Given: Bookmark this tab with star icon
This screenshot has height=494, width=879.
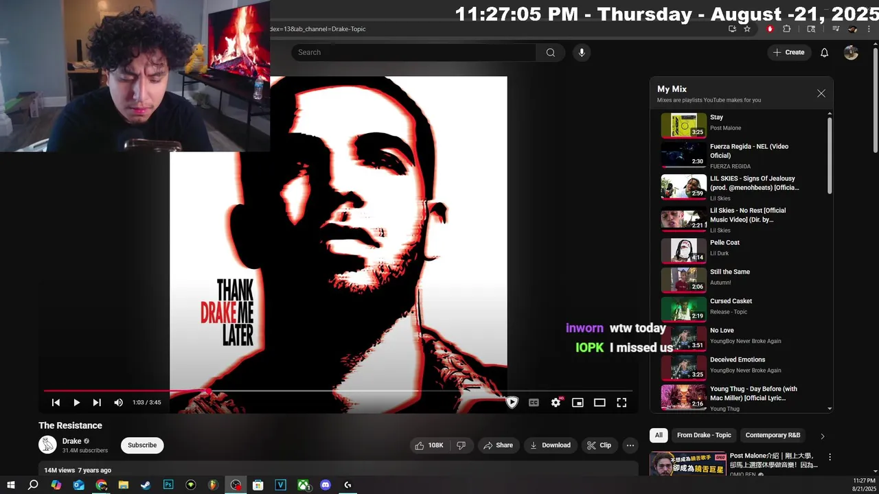Looking at the screenshot, I should point(747,29).
